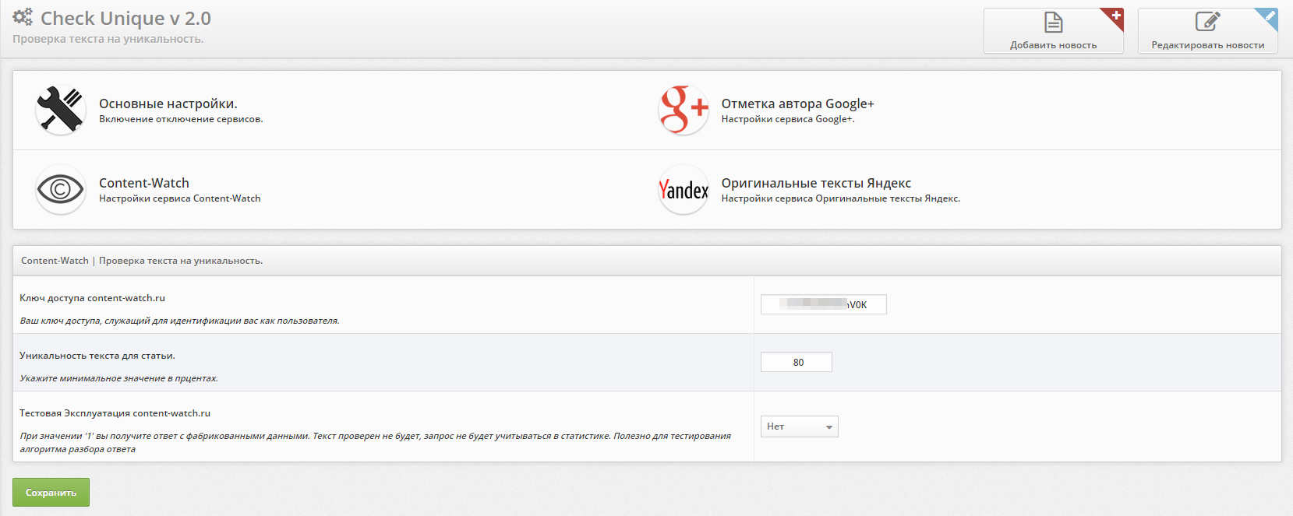Image resolution: width=1293 pixels, height=516 pixels.
Task: Open Оригинальные тексты Яндекс settings
Action: 816,183
